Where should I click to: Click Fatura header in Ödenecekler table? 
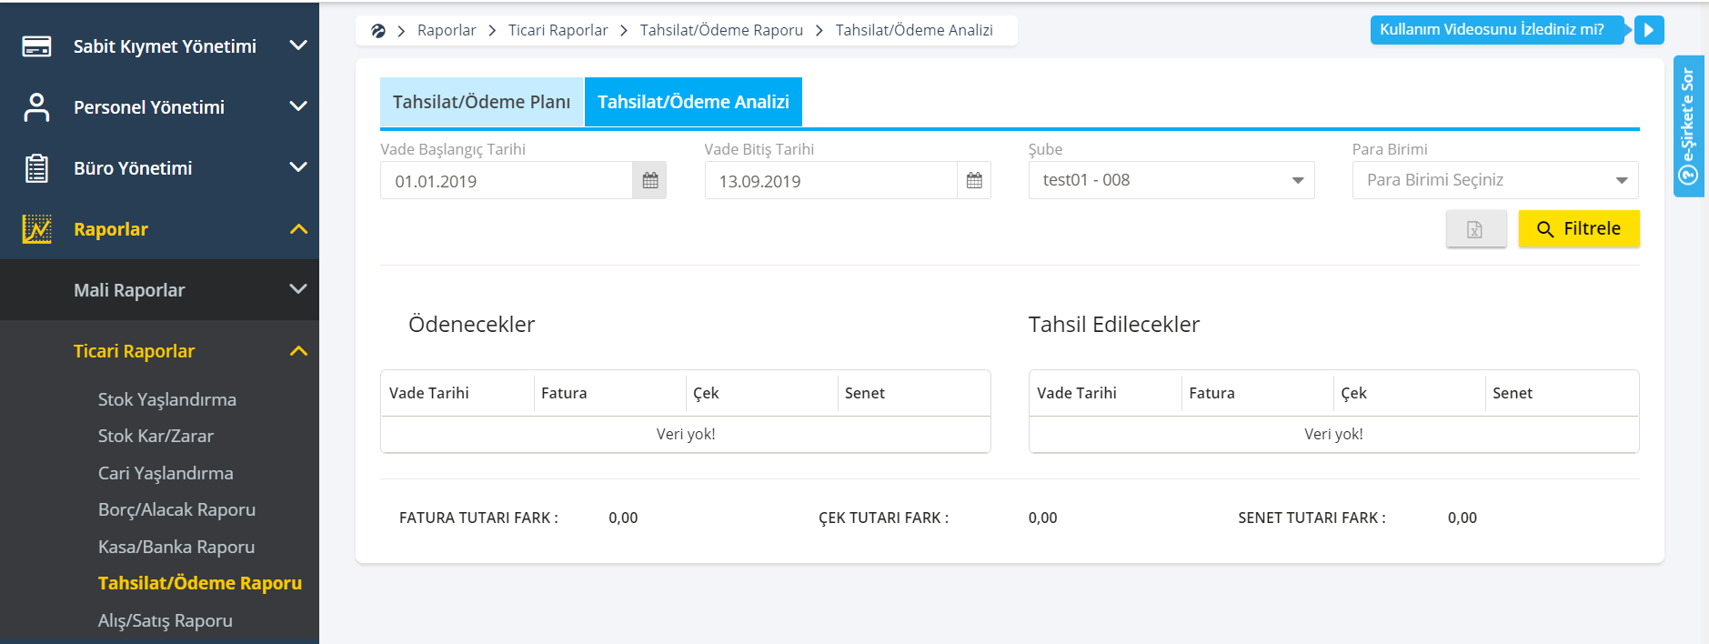coord(564,393)
